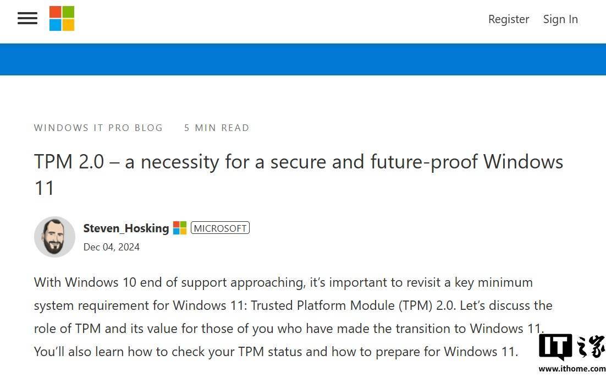The width and height of the screenshot is (606, 377).
Task: Click Steven_Hosking's avatar picture
Action: 54,237
